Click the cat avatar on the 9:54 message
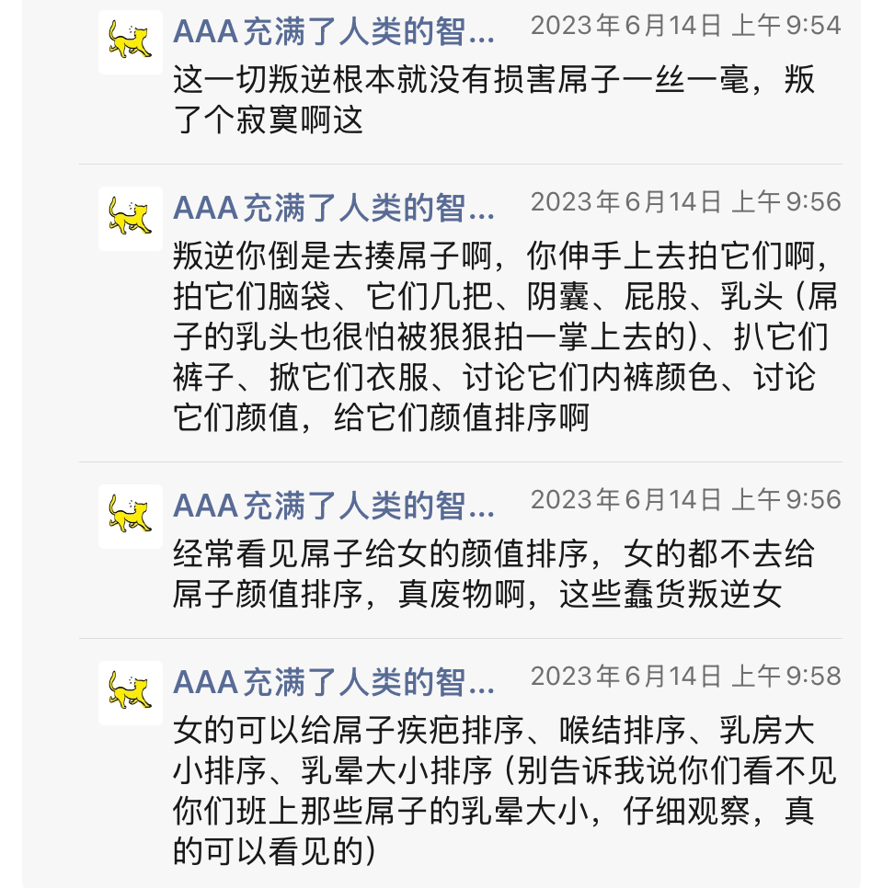 click(130, 42)
